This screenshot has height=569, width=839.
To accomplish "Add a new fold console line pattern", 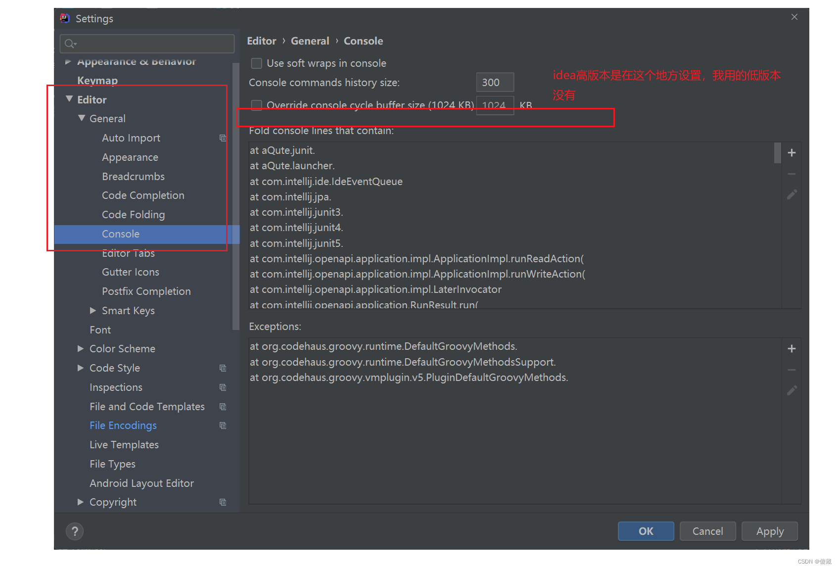I will click(792, 153).
